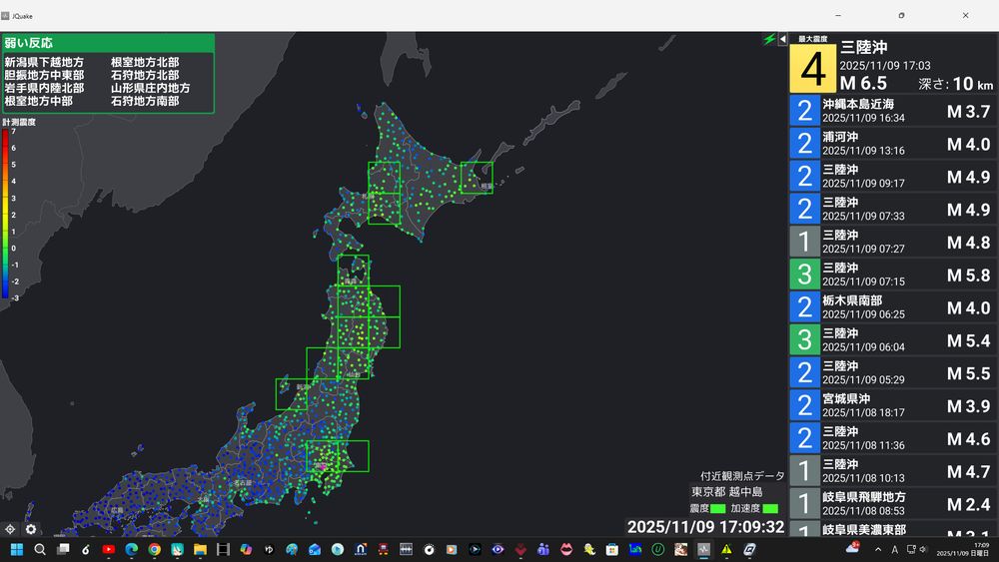Click the green lightning bolt icon

click(x=769, y=40)
